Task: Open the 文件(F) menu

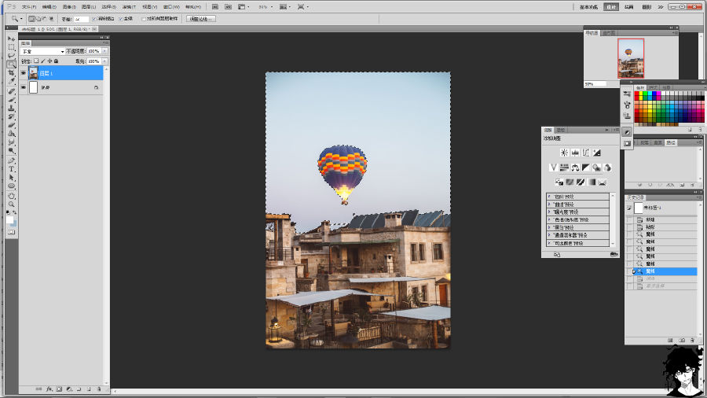Action: [28, 6]
